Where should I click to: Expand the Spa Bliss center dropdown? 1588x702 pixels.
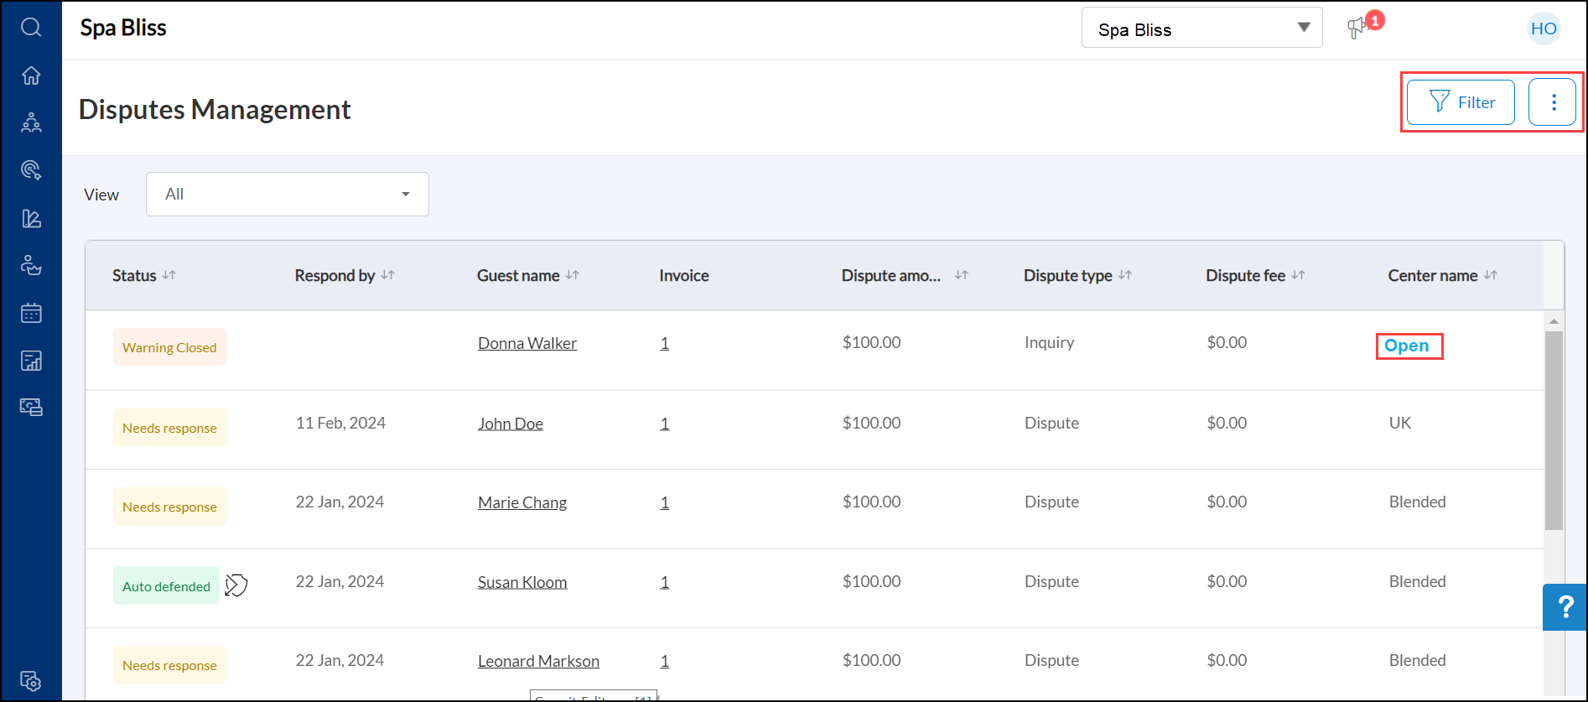(1202, 28)
